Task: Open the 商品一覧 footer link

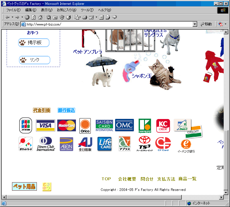Action: click(x=187, y=179)
